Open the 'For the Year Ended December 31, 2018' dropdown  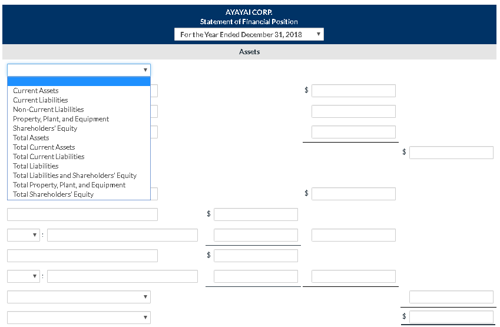pyautogui.click(x=249, y=34)
